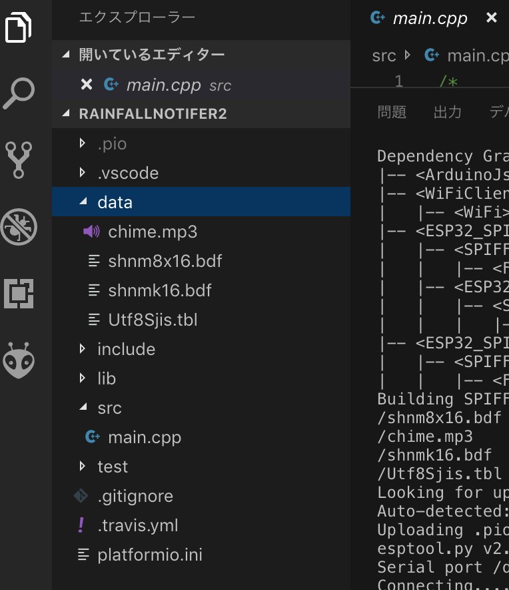
Task: Select main.cpp src in open editors
Action: pos(201,85)
